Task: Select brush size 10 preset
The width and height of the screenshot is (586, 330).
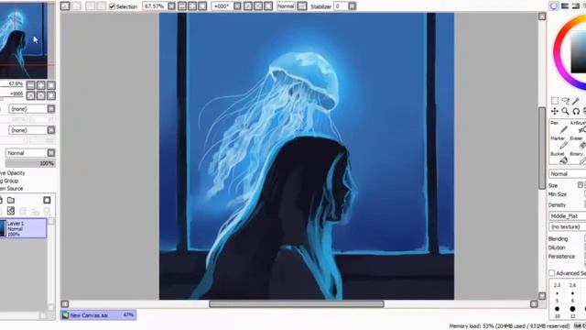Action: click(x=557, y=312)
